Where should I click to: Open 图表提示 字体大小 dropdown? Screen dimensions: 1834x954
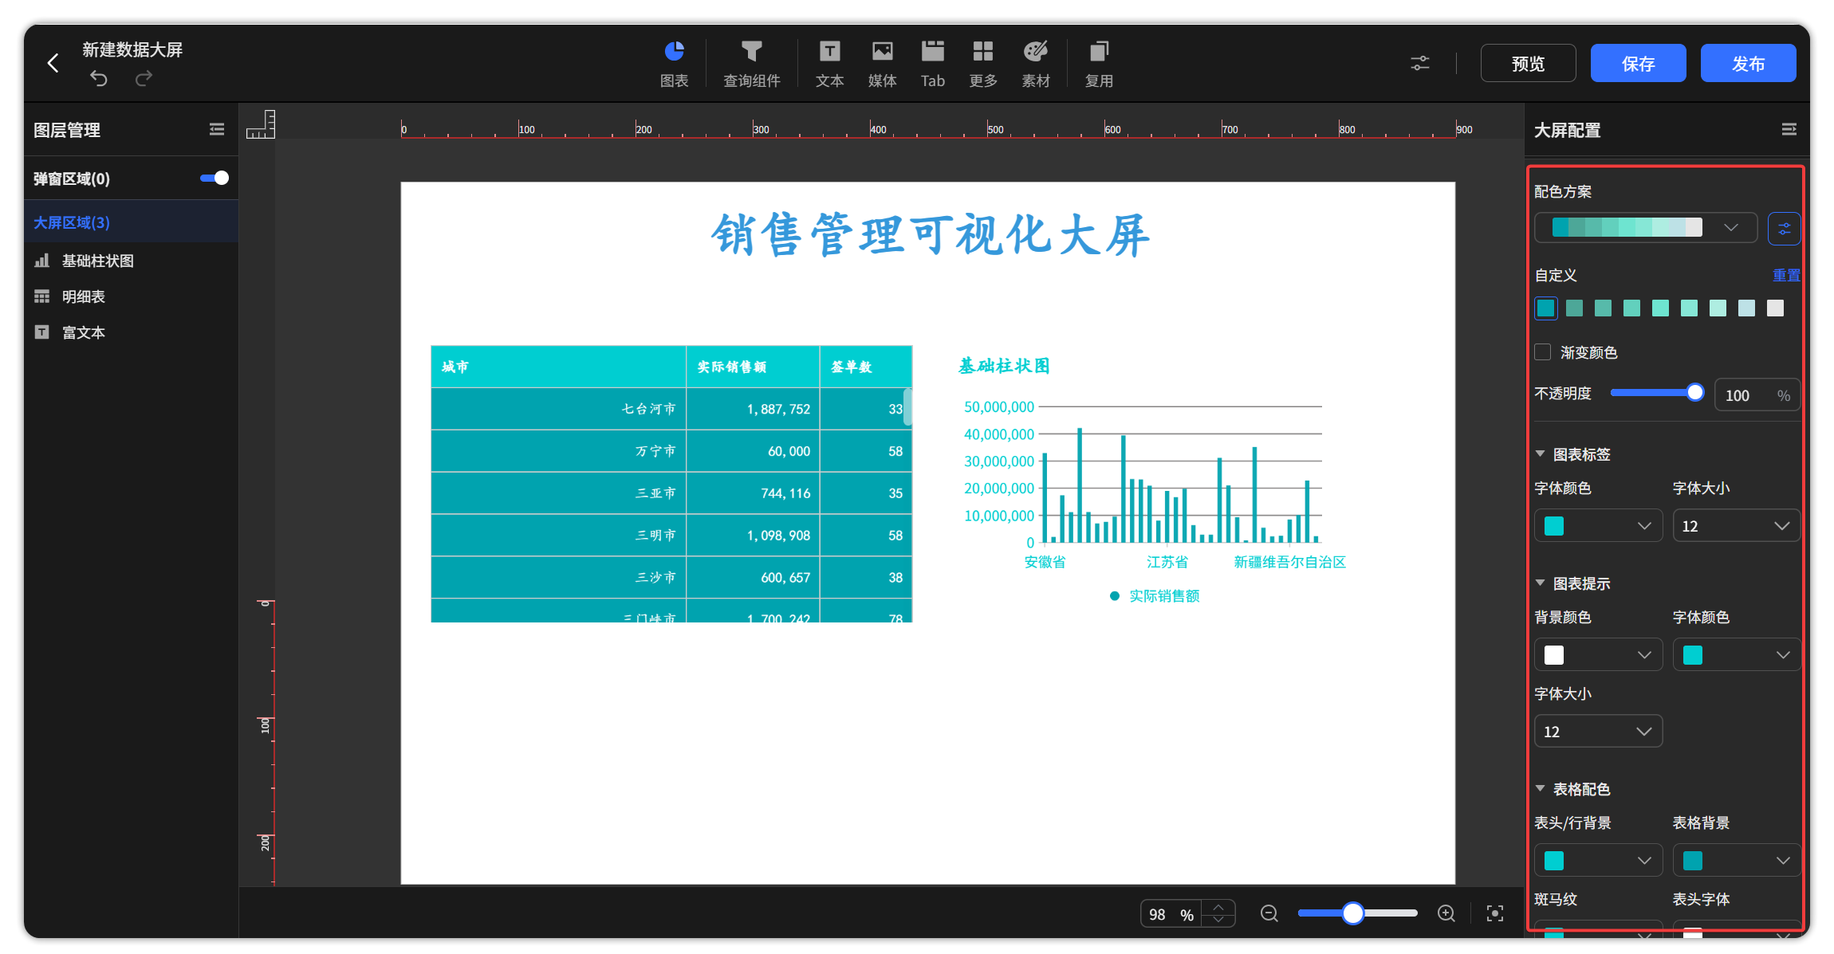(1598, 732)
